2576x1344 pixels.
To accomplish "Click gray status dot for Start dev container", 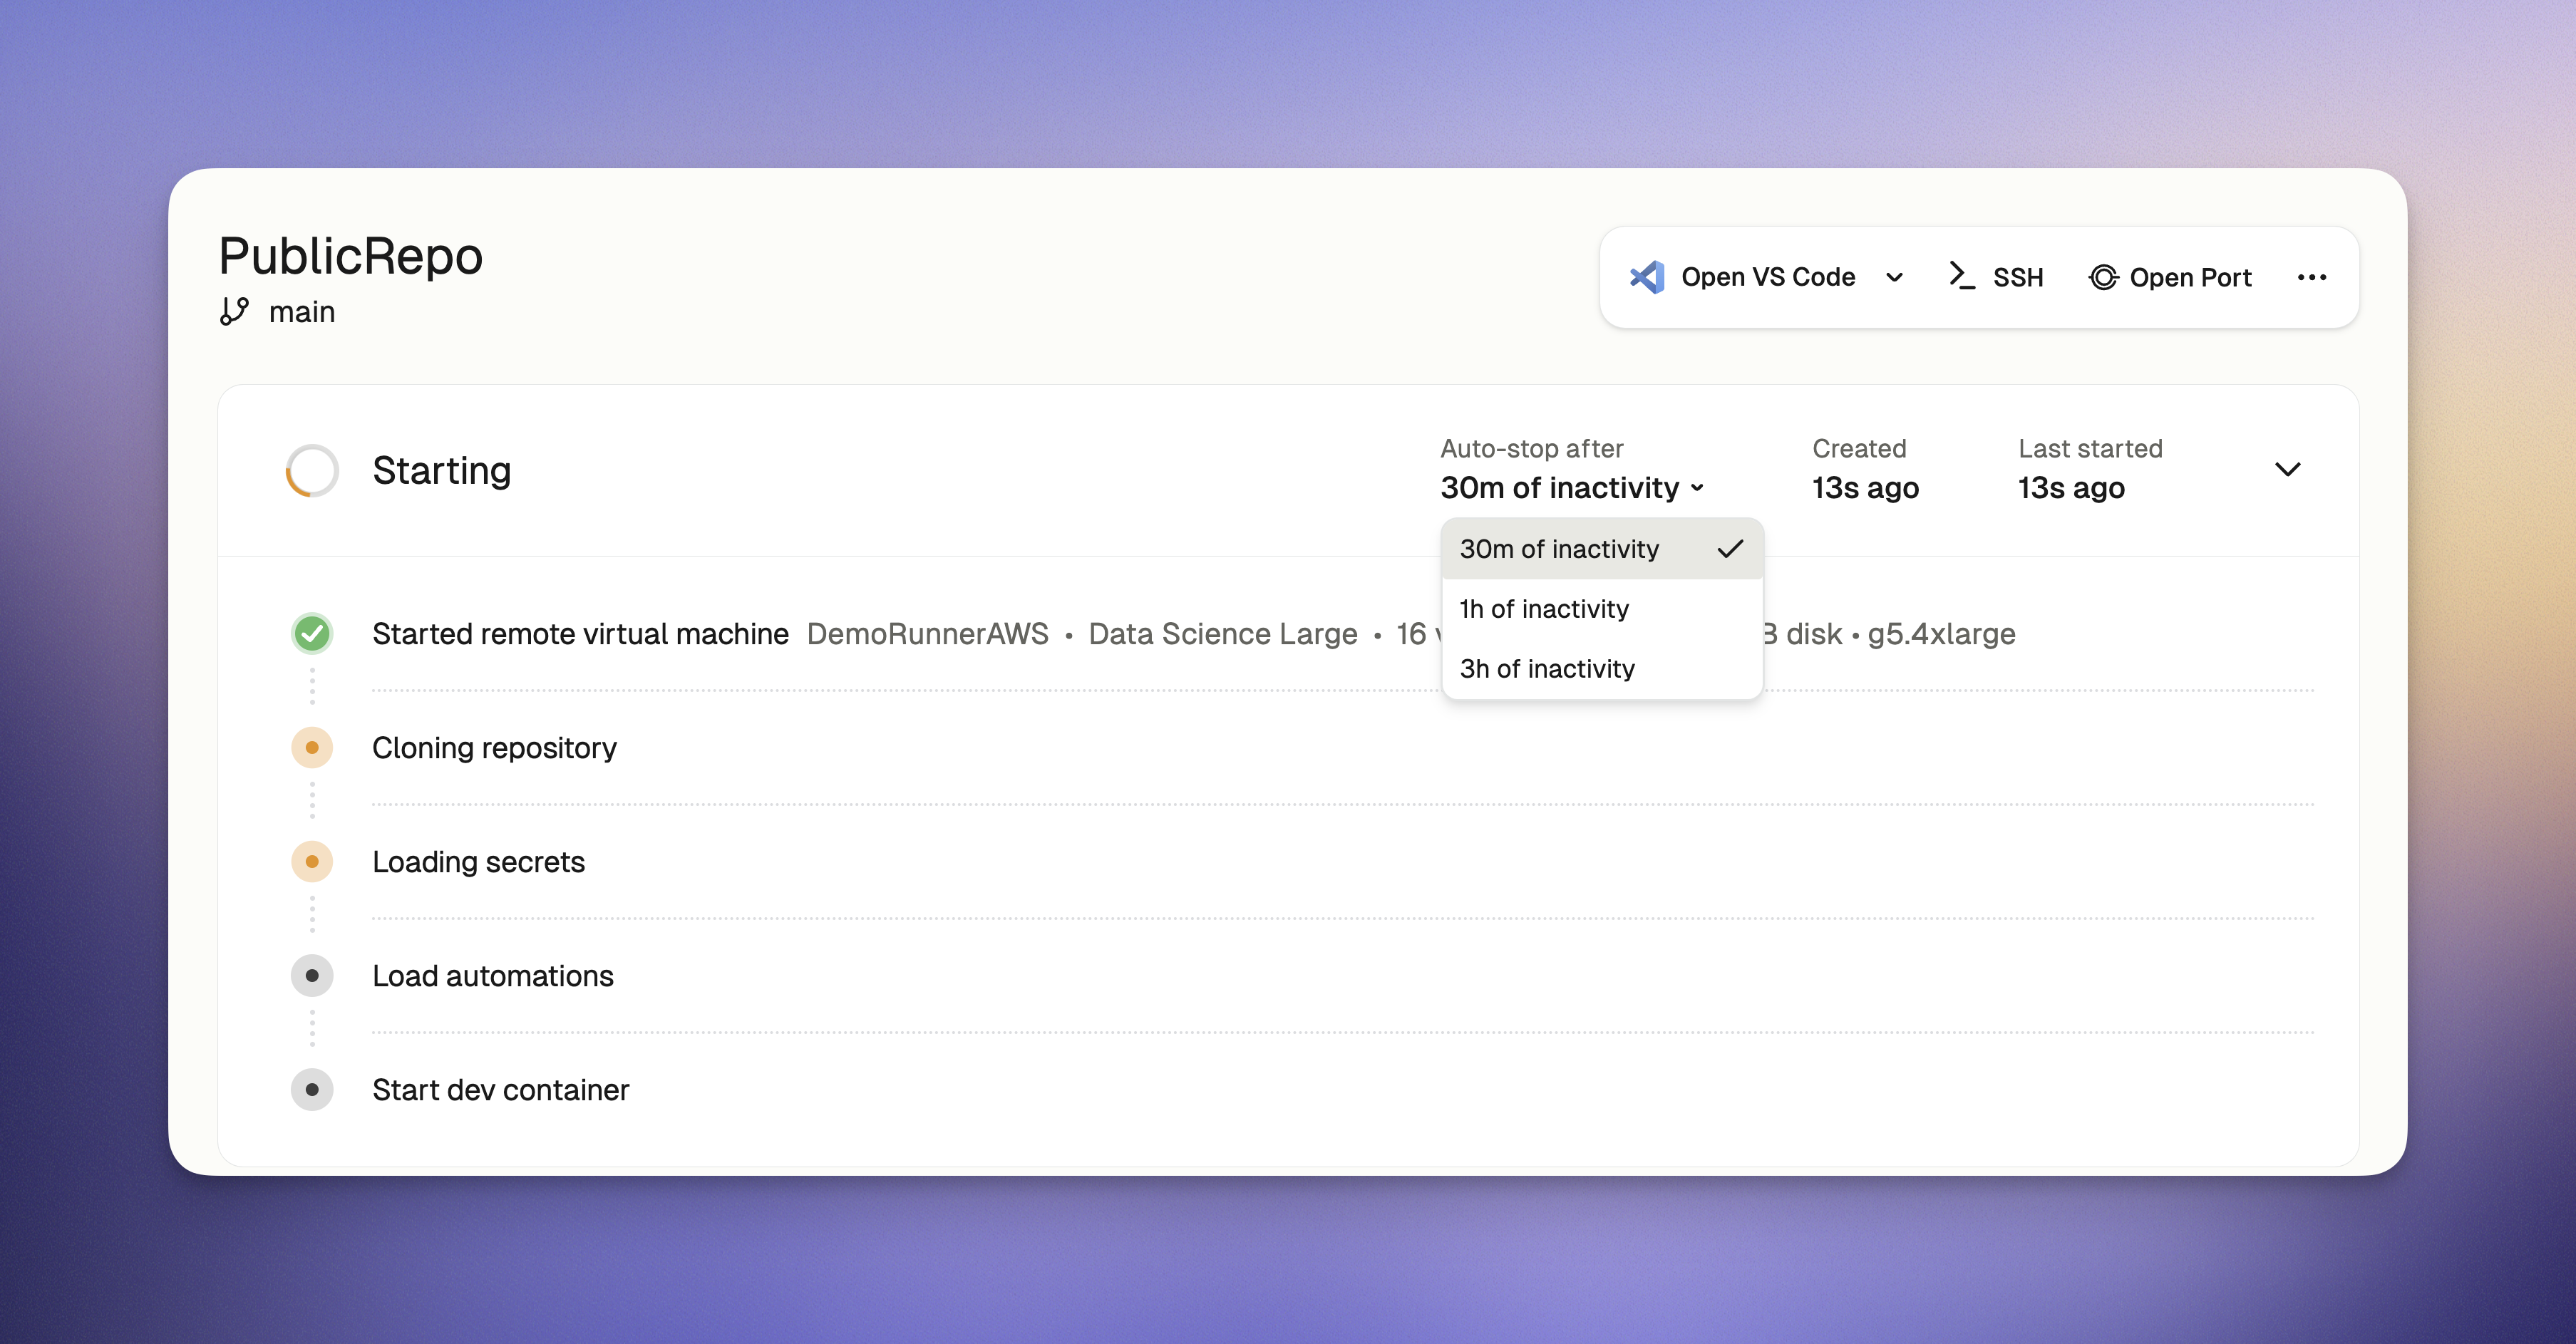I will click(312, 1090).
